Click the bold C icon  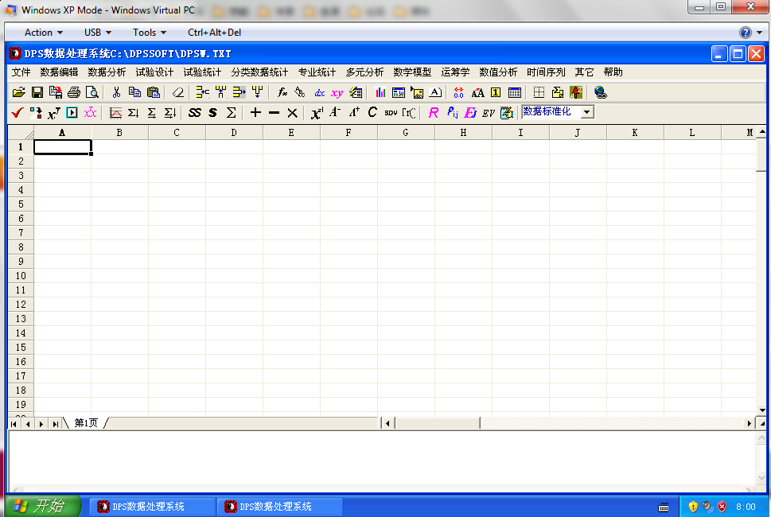372,112
